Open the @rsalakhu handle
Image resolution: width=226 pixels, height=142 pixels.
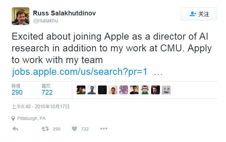pos(45,21)
